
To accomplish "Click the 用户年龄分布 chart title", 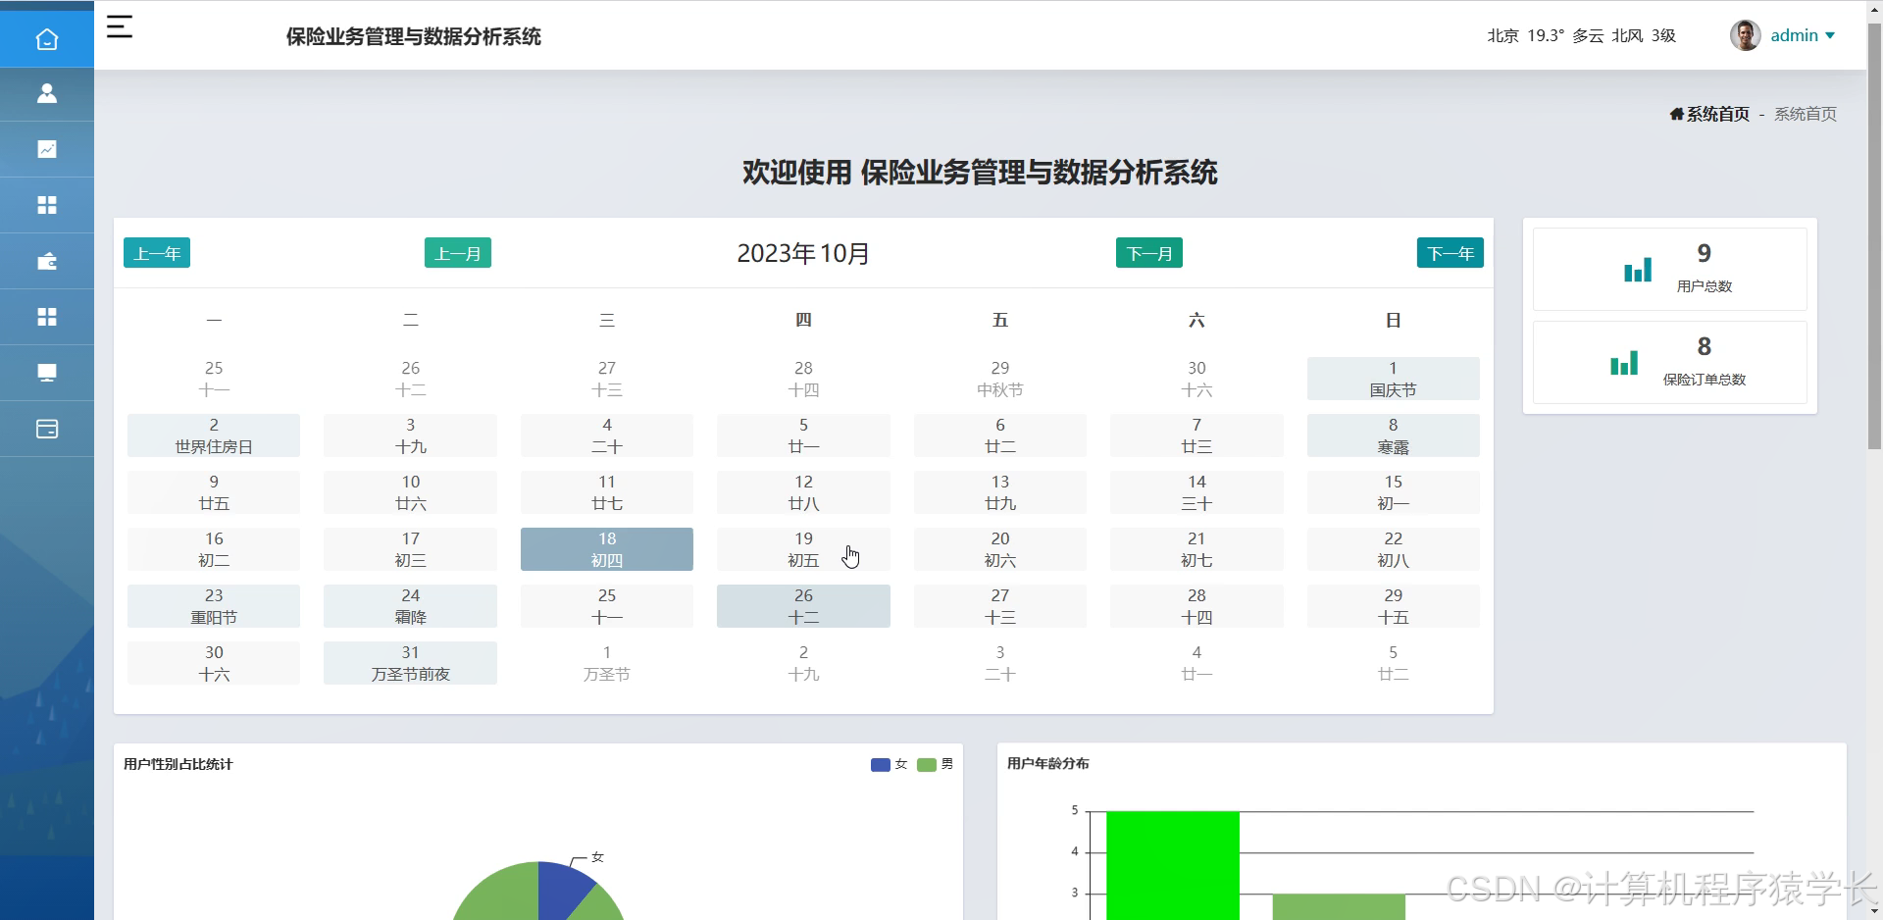I will pyautogui.click(x=1047, y=763).
